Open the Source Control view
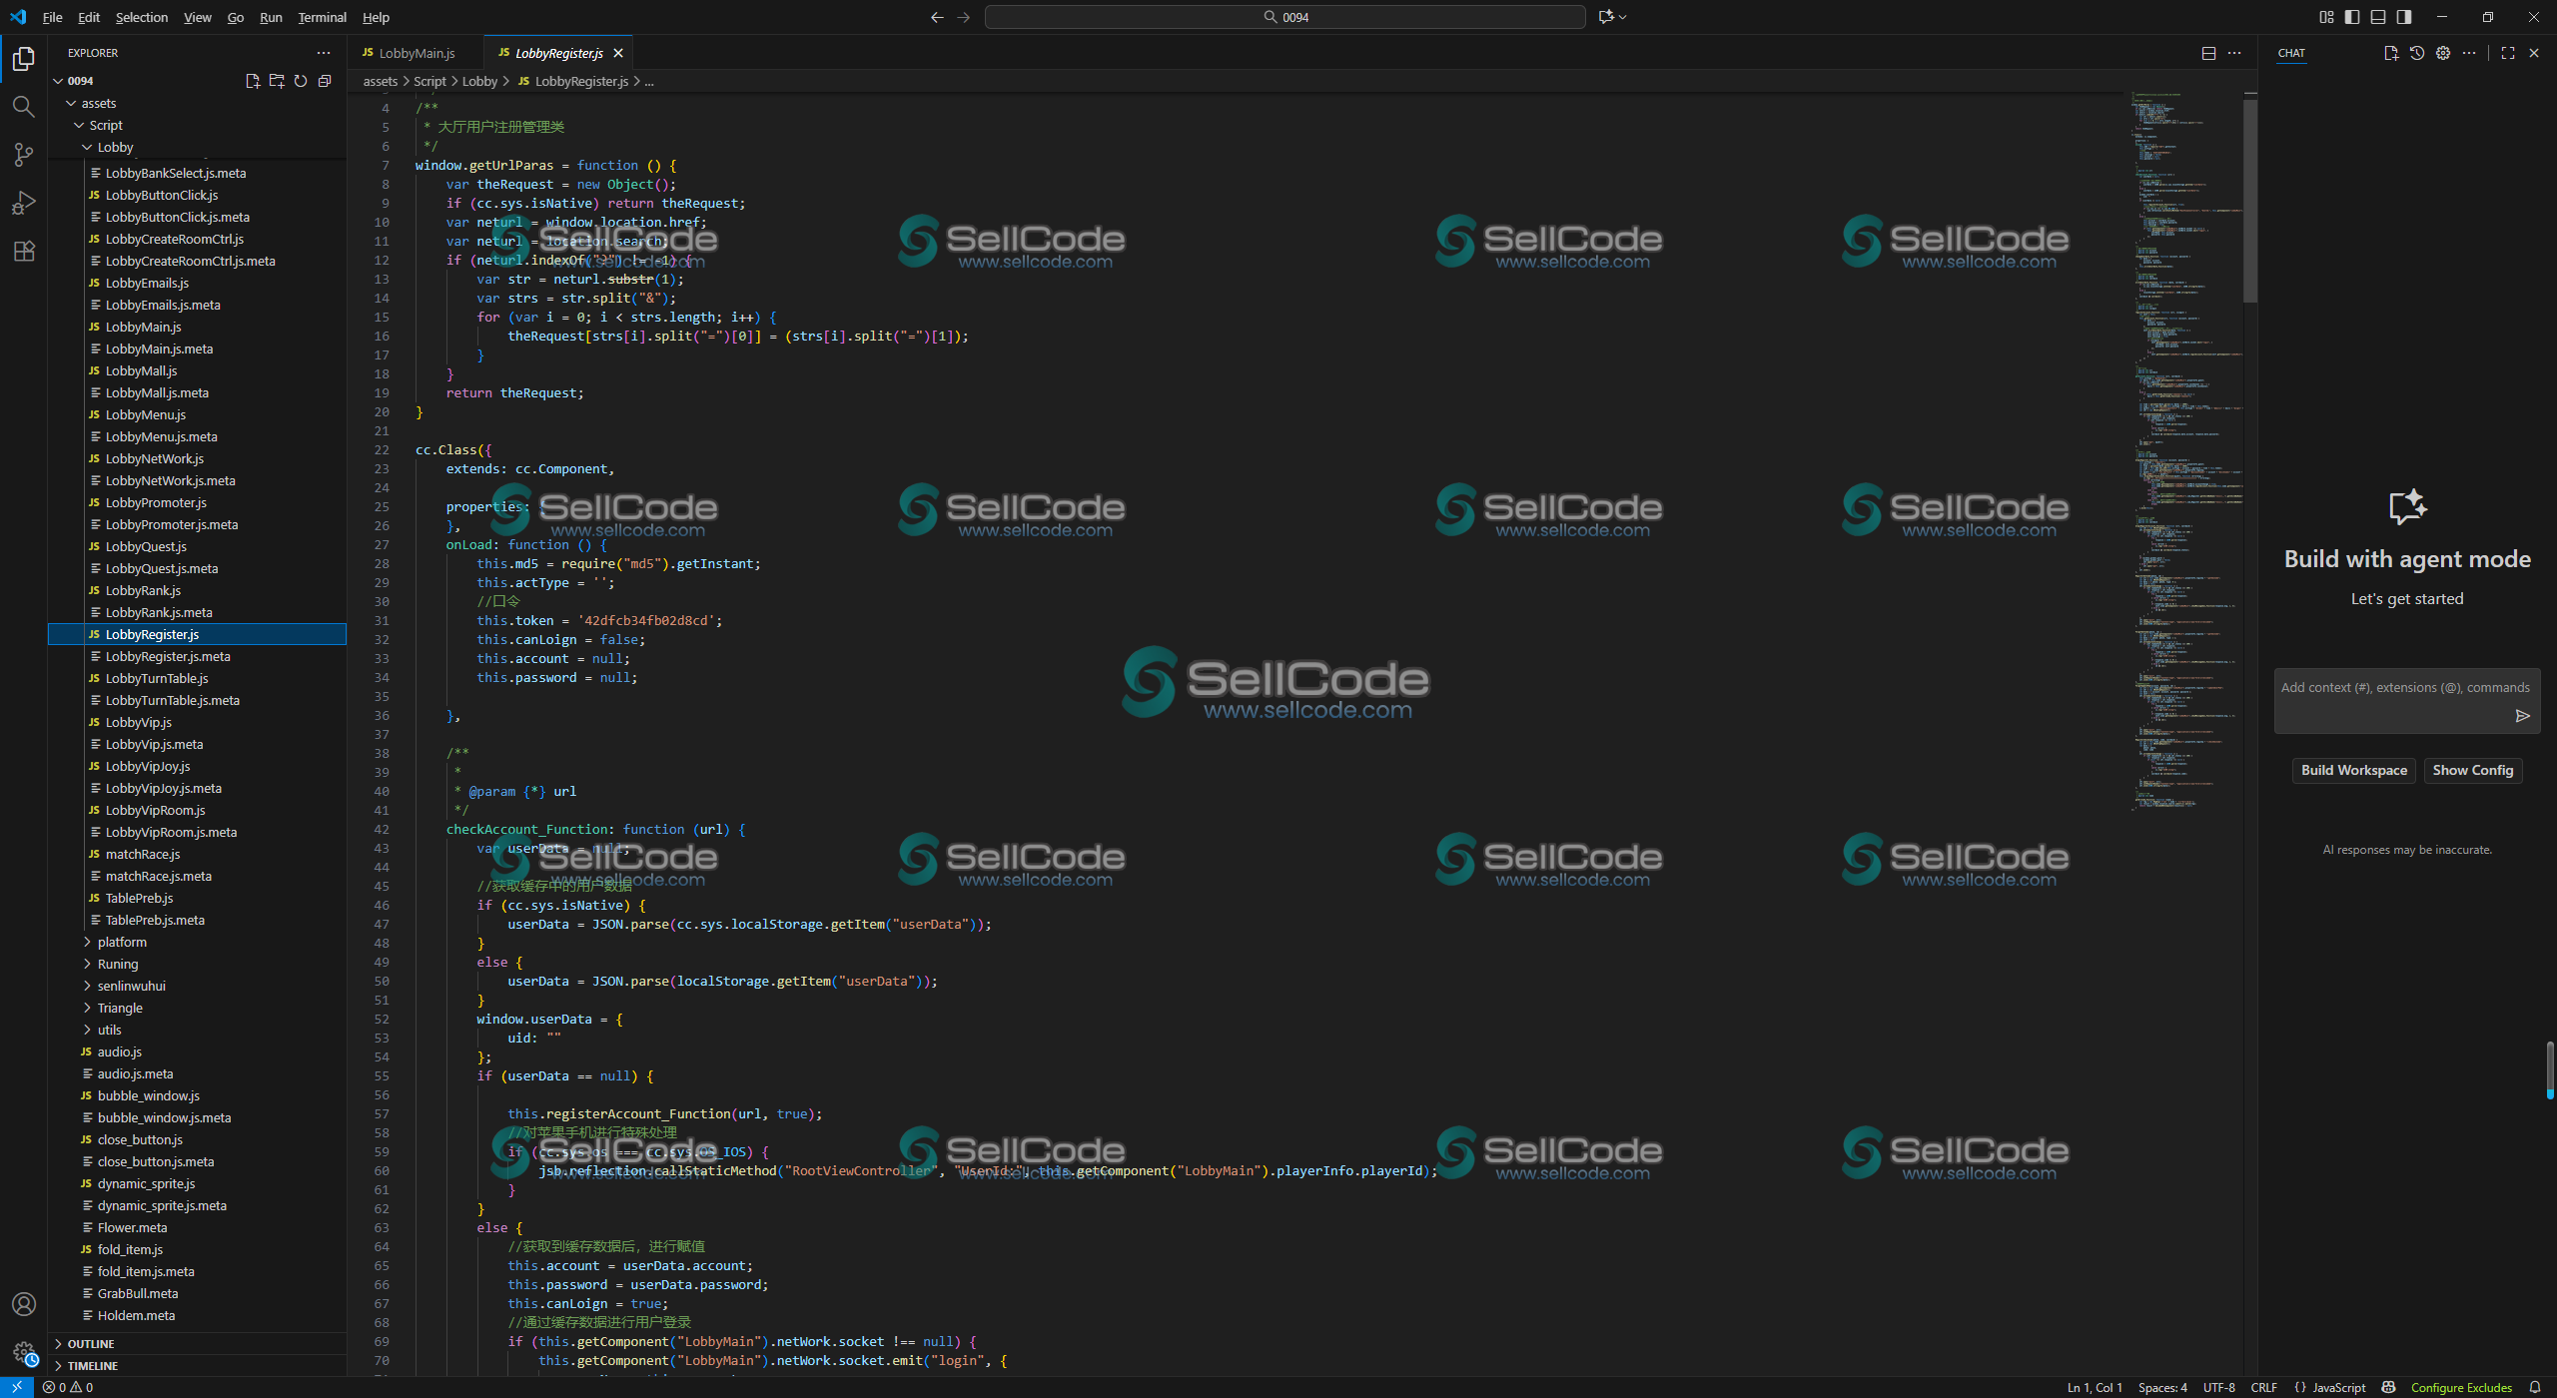Image resolution: width=2557 pixels, height=1398 pixels. coord(23,154)
